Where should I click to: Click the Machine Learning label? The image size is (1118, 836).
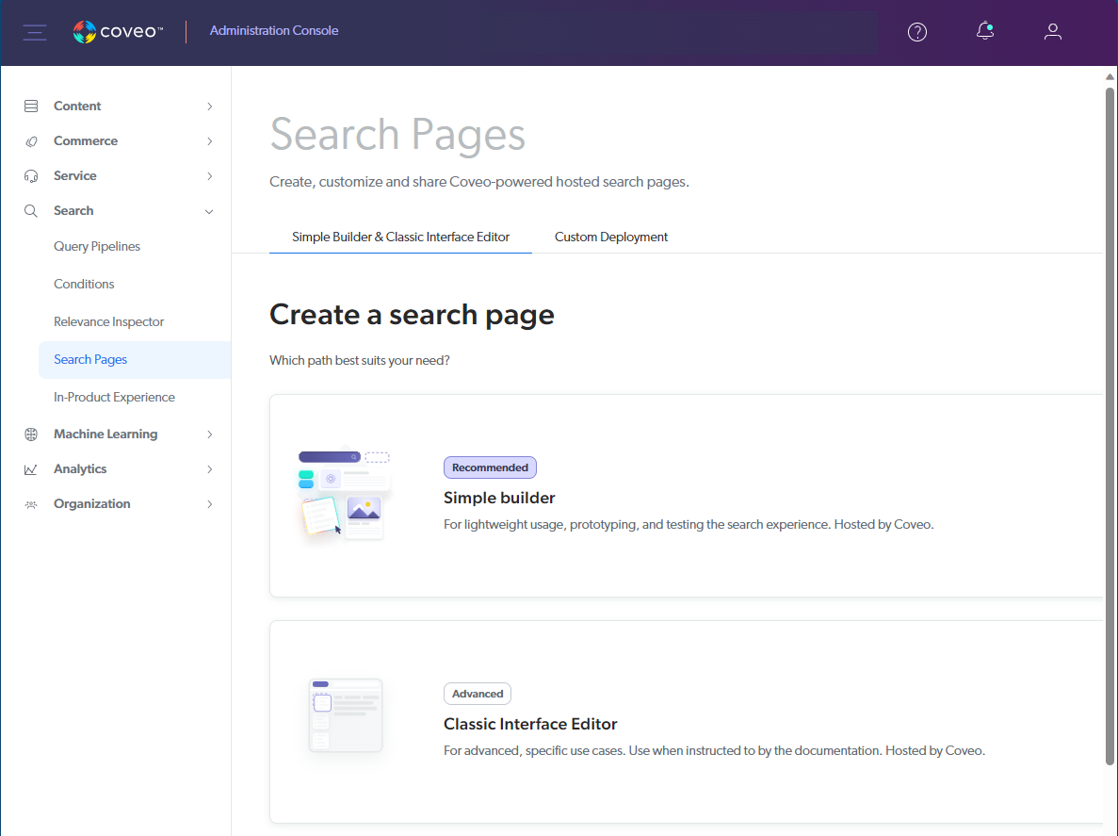point(105,434)
